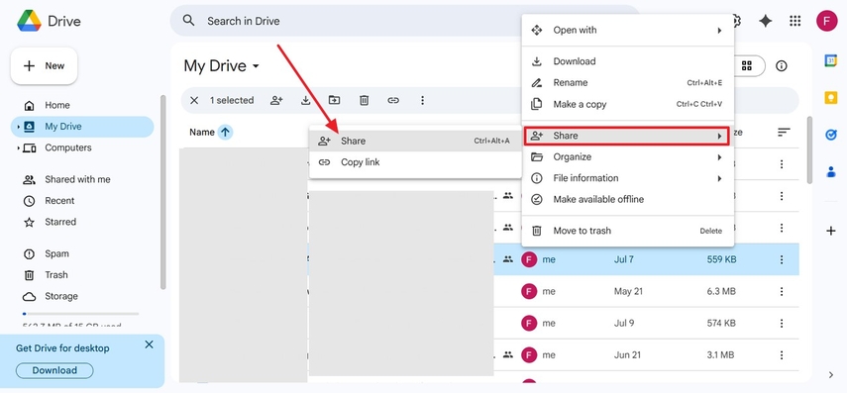This screenshot has height=393, width=847.
Task: Click the share person-add toolbar icon
Action: [276, 100]
